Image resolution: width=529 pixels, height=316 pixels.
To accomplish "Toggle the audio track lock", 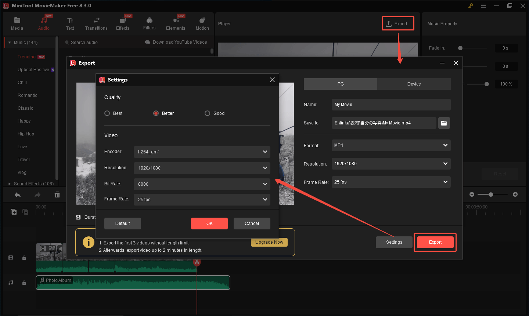I will [x=24, y=283].
